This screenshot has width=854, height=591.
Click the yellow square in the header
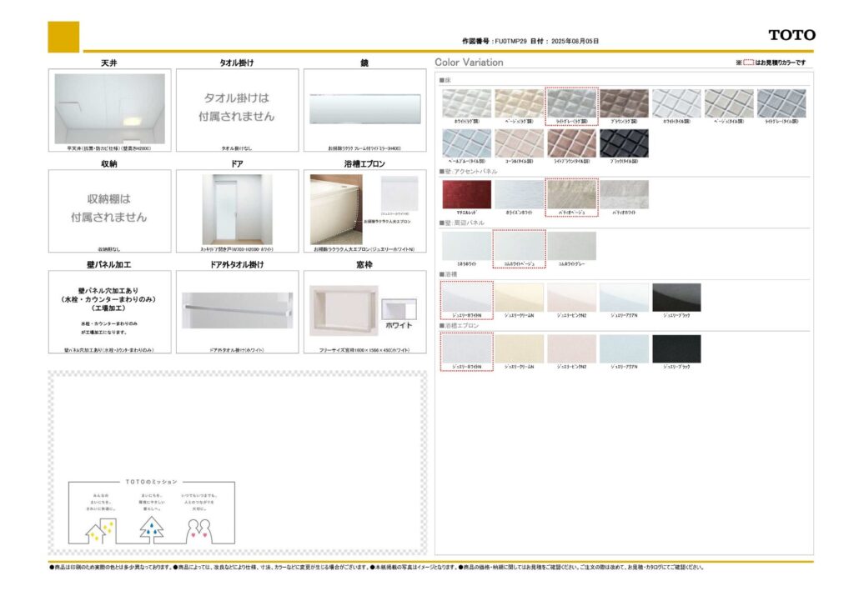pos(64,37)
